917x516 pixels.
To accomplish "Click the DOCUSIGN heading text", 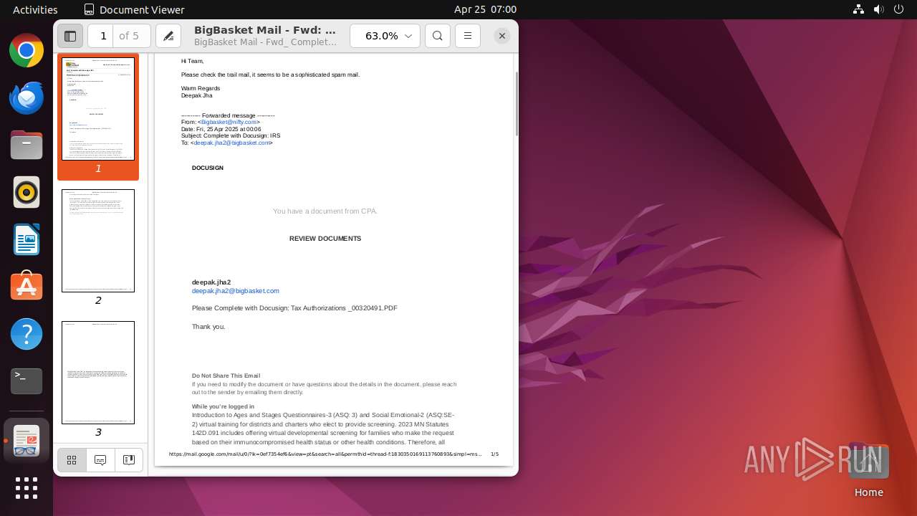I will click(x=208, y=168).
